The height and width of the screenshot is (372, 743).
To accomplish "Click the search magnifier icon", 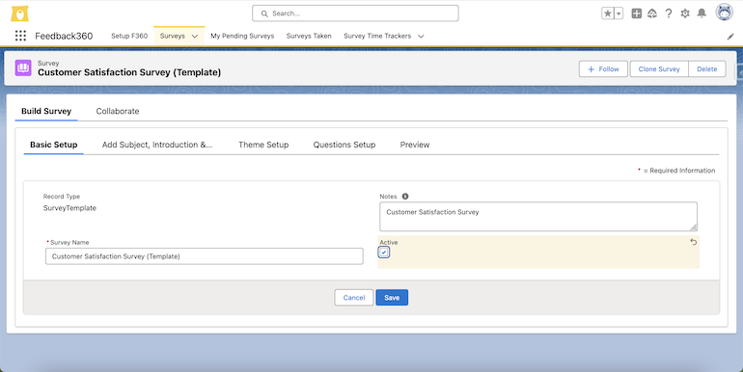I will tap(264, 13).
